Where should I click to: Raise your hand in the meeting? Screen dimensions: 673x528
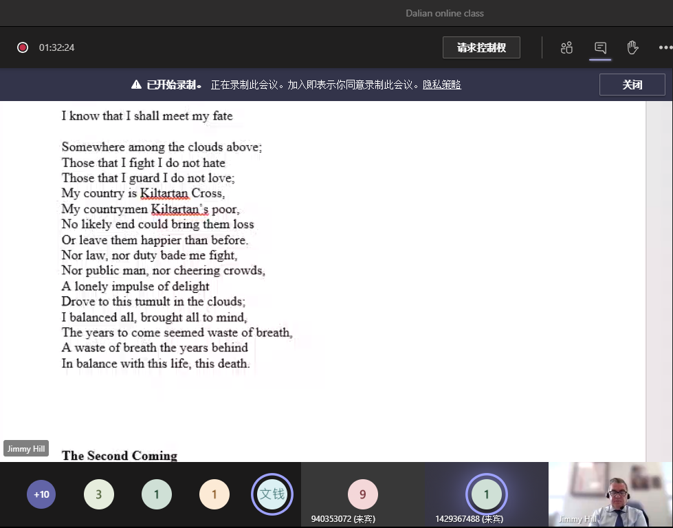[x=632, y=47]
